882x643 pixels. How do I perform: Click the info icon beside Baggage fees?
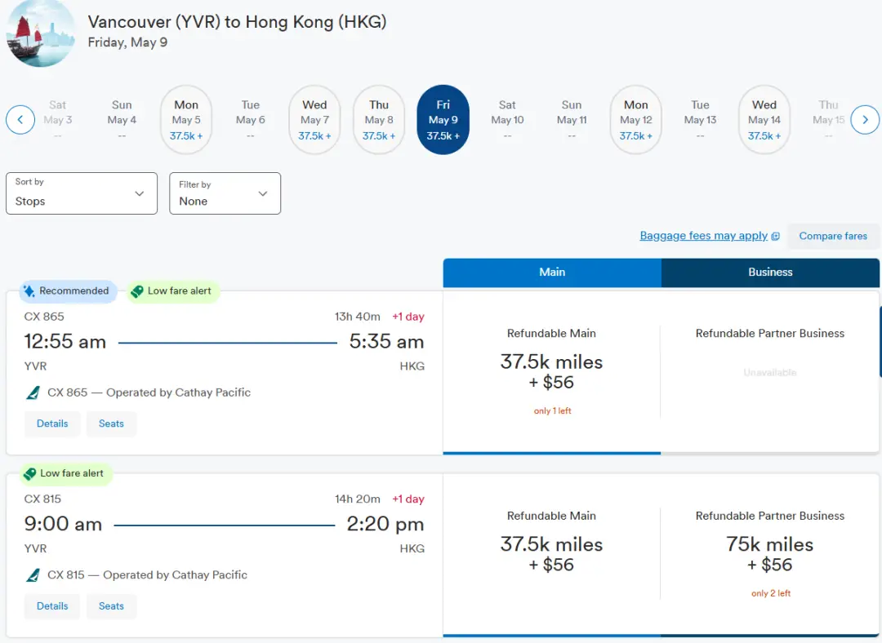click(x=775, y=237)
